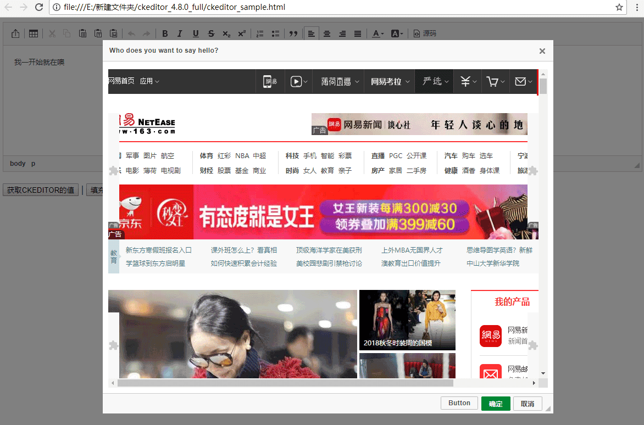Image resolution: width=644 pixels, height=425 pixels.
Task: Click the horizontal scrollbar thumb in dialog
Action: click(285, 383)
